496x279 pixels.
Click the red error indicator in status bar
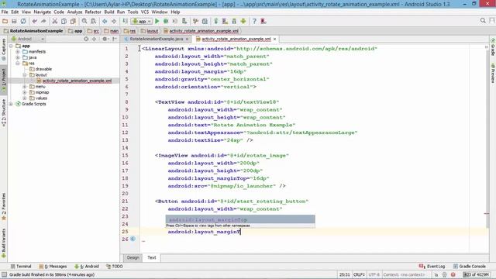(x=453, y=274)
